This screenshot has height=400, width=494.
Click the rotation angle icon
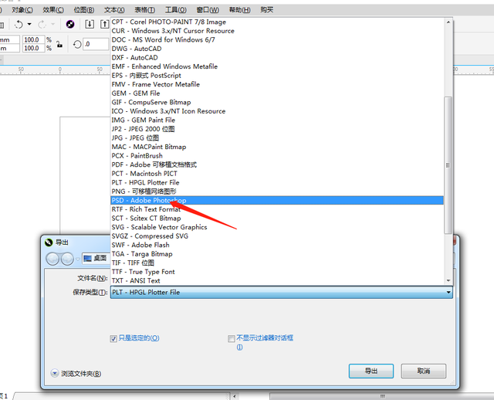[77, 45]
